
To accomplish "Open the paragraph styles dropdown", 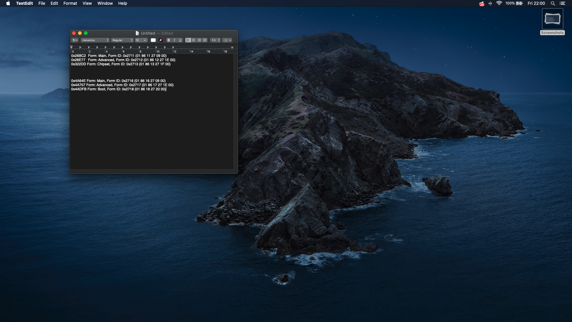I will pos(75,40).
